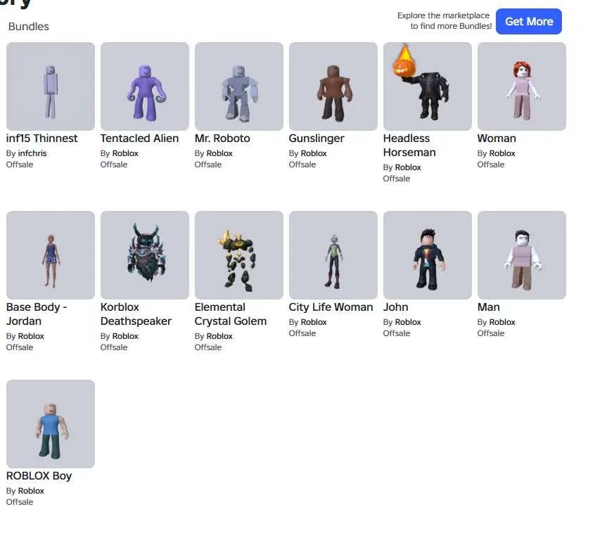This screenshot has height=540, width=595.
Task: Select the Base Body - Jordan thumbnail
Action: (x=51, y=255)
